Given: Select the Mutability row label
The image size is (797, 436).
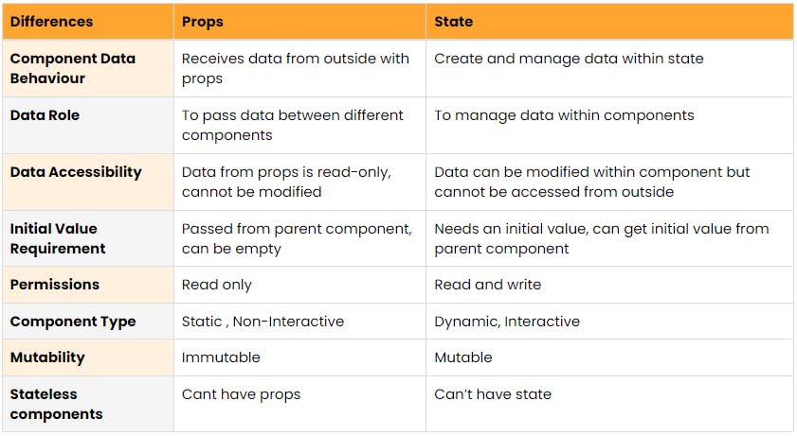Looking at the screenshot, I should [x=47, y=358].
